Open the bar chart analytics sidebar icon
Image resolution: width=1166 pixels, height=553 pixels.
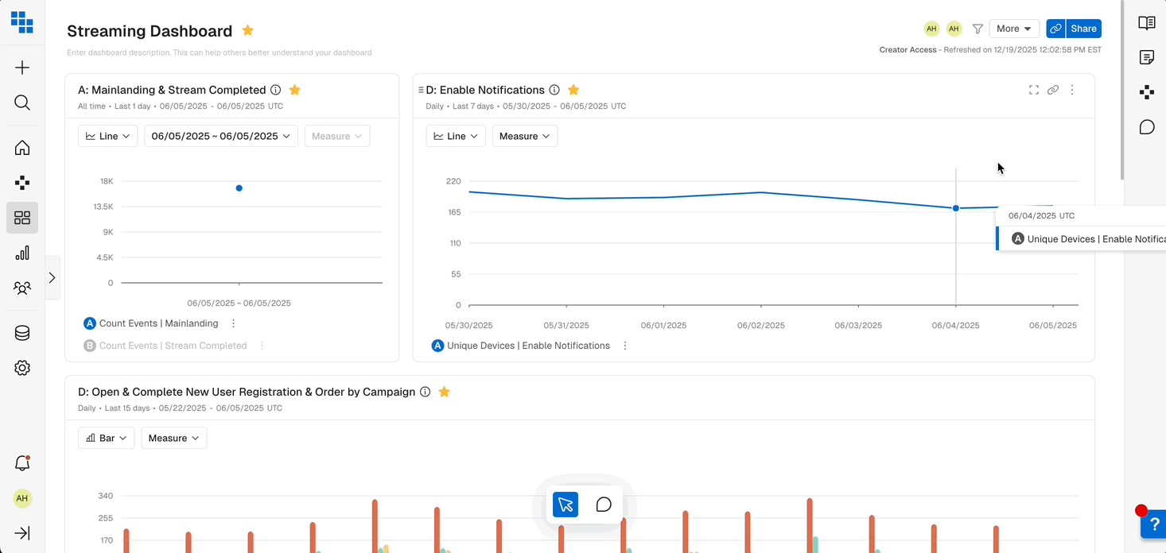pyautogui.click(x=22, y=253)
